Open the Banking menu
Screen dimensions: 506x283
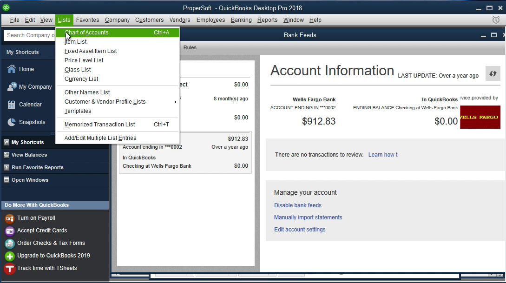[241, 20]
